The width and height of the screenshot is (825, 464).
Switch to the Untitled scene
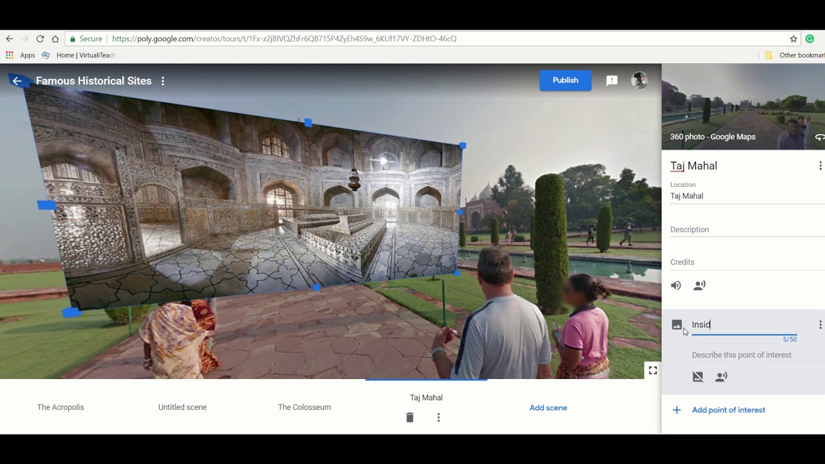click(182, 407)
